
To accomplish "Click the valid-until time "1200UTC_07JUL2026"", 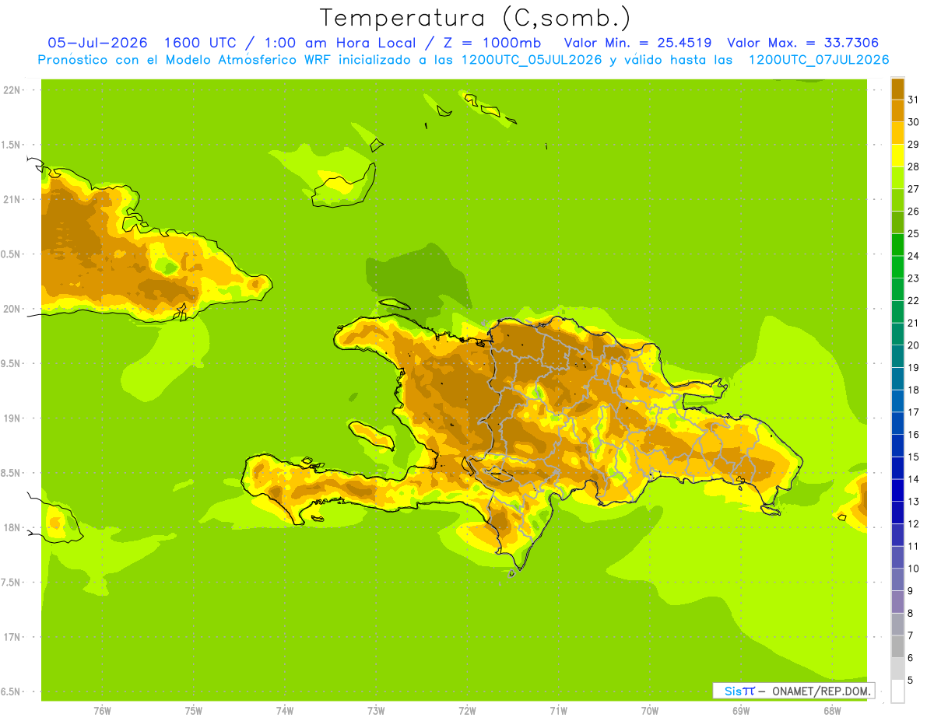I will tap(818, 60).
